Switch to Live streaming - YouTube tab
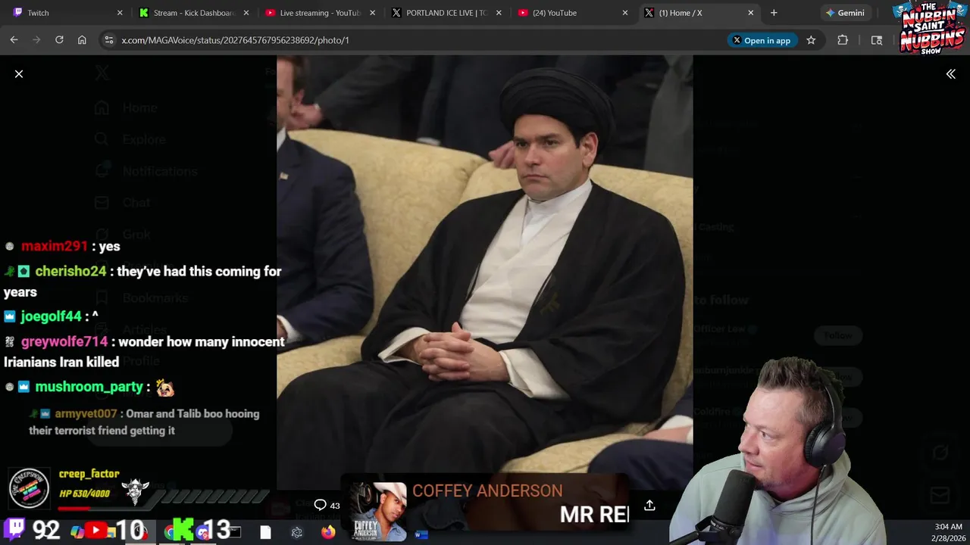The image size is (970, 545). (x=320, y=13)
